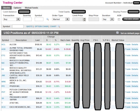Click Details in the AT&T row

point(135,103)
